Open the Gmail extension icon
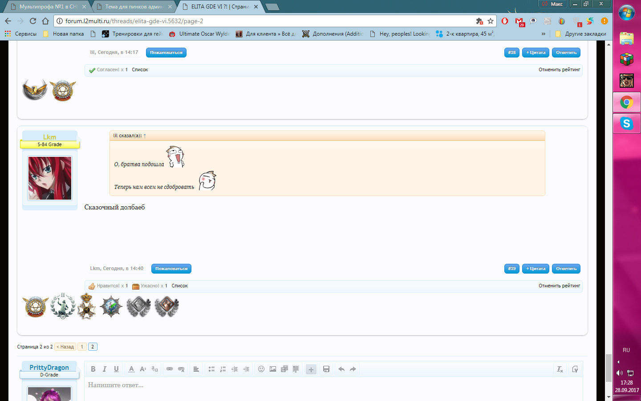The width and height of the screenshot is (641, 401). pyautogui.click(x=519, y=21)
